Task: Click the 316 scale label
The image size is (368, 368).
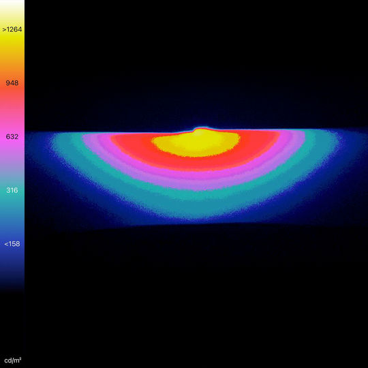Action: [12, 190]
